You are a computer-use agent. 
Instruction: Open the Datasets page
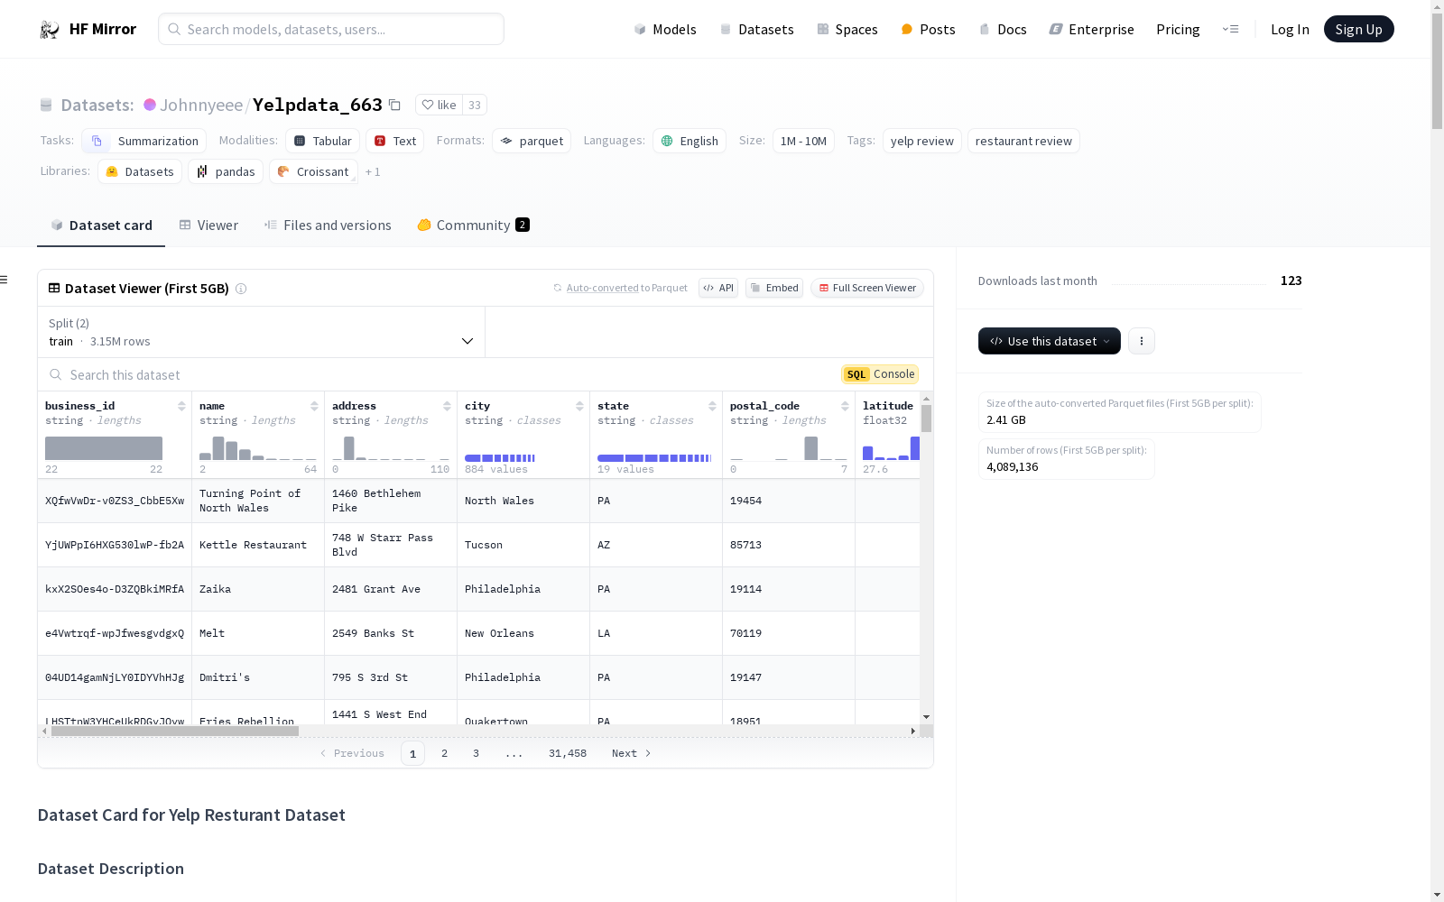pos(756,30)
